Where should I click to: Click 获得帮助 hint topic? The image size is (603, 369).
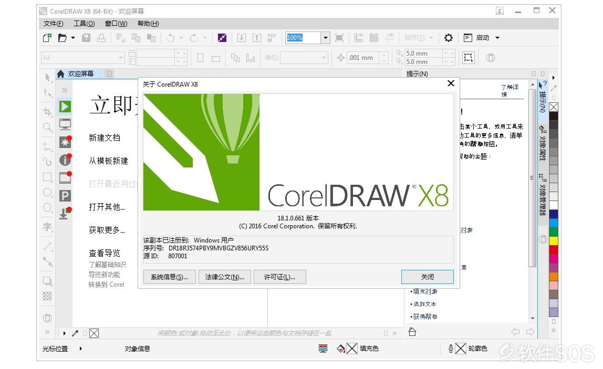424,317
